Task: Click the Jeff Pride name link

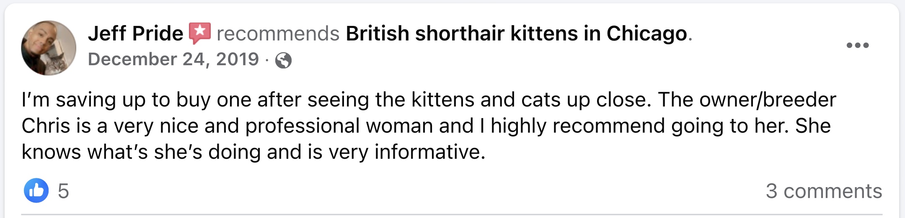Action: pyautogui.click(x=135, y=33)
